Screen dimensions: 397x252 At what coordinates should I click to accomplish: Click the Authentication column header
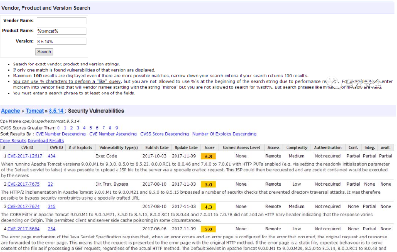pyautogui.click(x=328, y=148)
